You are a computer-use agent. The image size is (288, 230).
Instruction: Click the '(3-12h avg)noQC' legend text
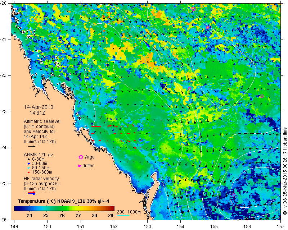click(41, 184)
